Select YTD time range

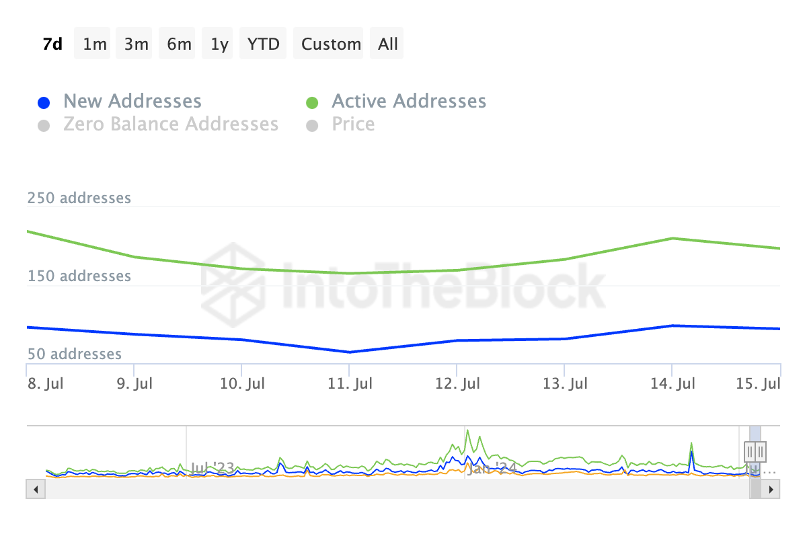264,44
